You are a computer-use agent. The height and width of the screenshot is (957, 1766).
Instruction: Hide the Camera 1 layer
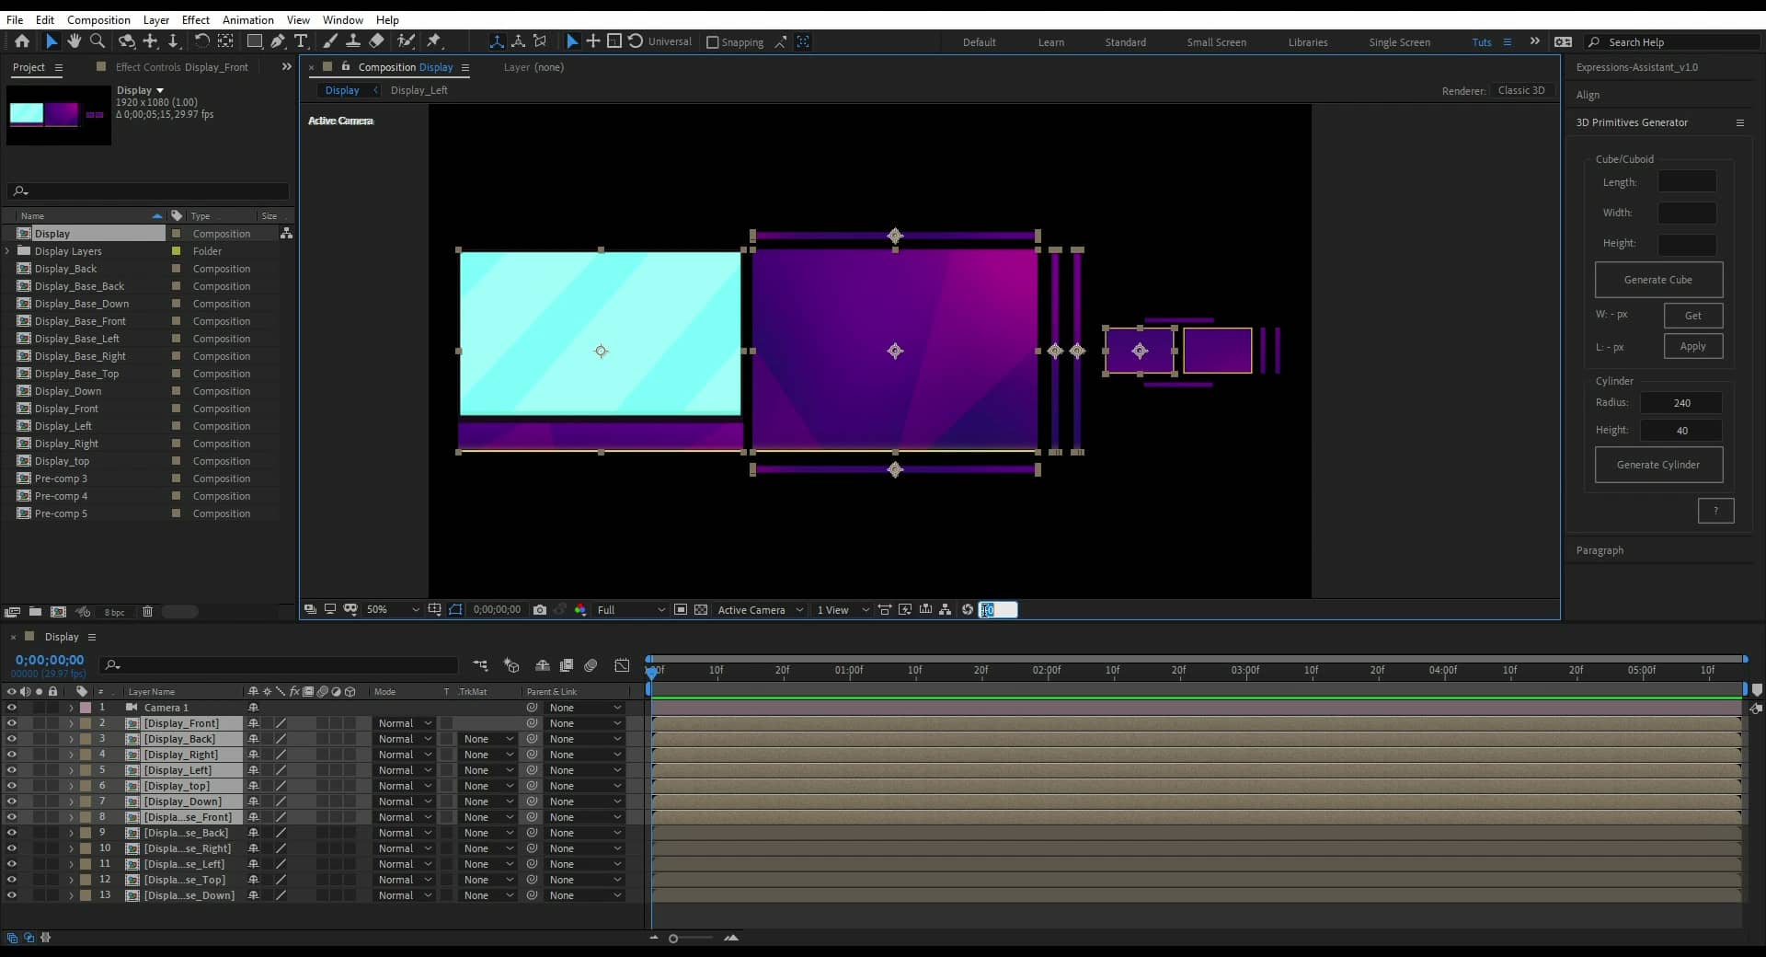pyautogui.click(x=11, y=708)
